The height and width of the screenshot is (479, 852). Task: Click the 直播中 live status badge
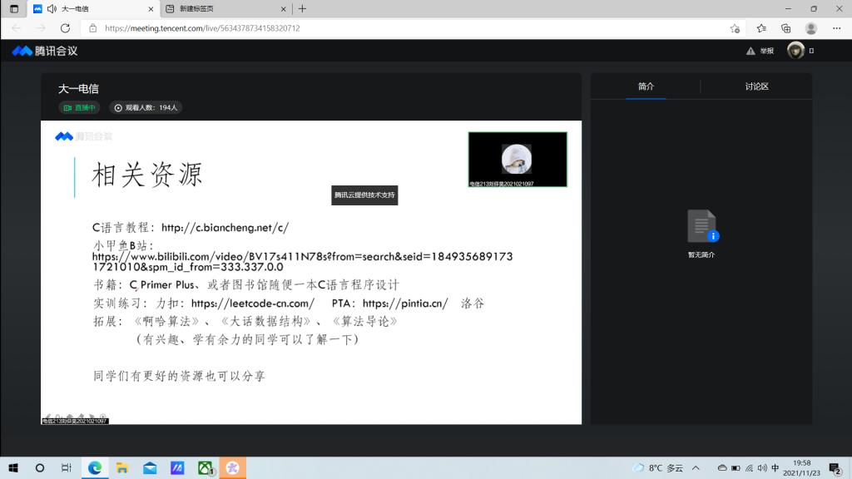coord(78,107)
